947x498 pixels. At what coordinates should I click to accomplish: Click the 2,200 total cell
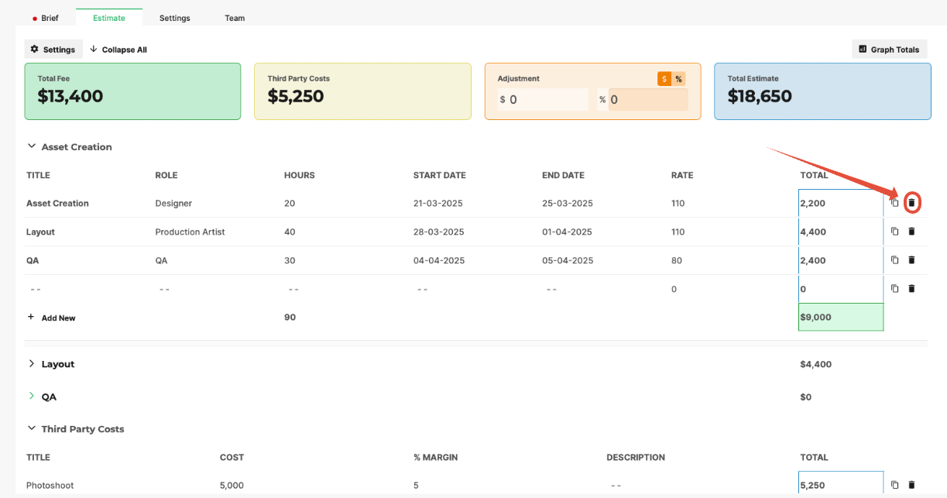841,203
